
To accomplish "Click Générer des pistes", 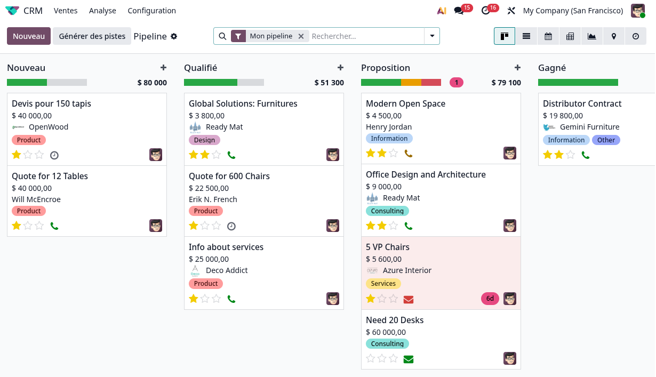I will (93, 36).
